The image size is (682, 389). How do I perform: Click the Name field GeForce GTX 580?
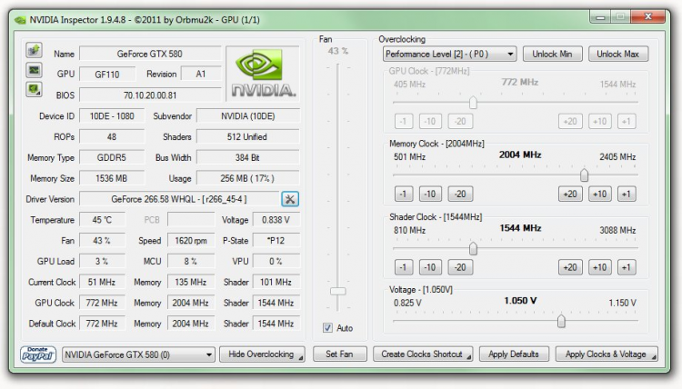tap(150, 54)
